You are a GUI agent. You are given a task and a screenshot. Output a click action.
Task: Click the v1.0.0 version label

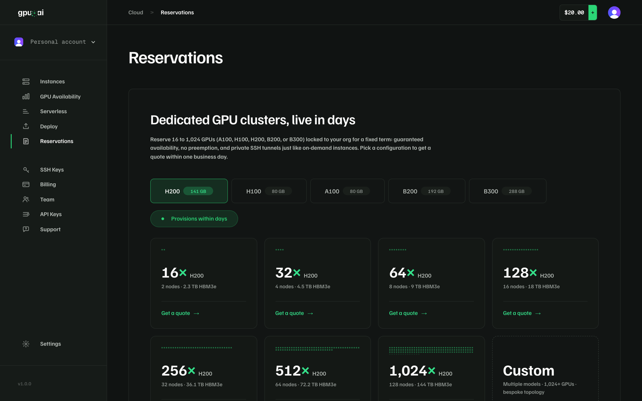pos(25,384)
